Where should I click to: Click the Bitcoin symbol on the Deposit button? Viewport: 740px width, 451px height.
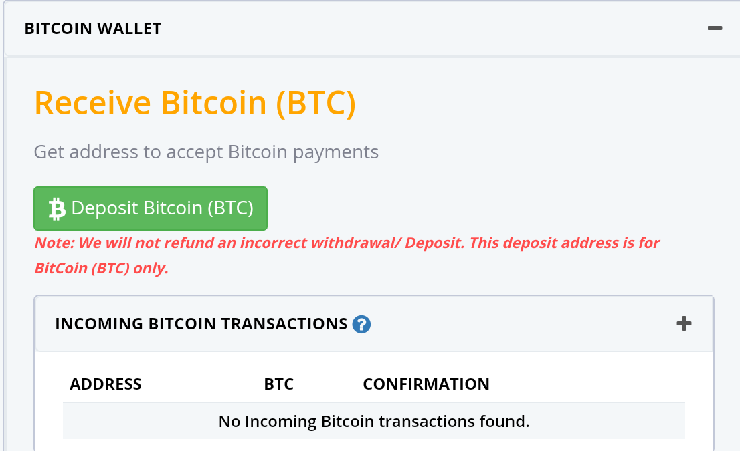tap(57, 209)
